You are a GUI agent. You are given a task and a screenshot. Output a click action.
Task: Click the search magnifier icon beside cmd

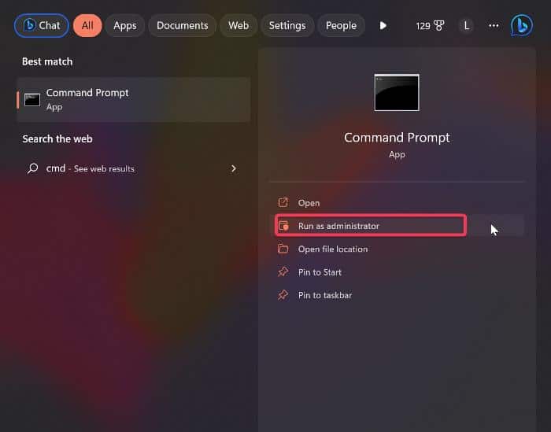(x=33, y=168)
